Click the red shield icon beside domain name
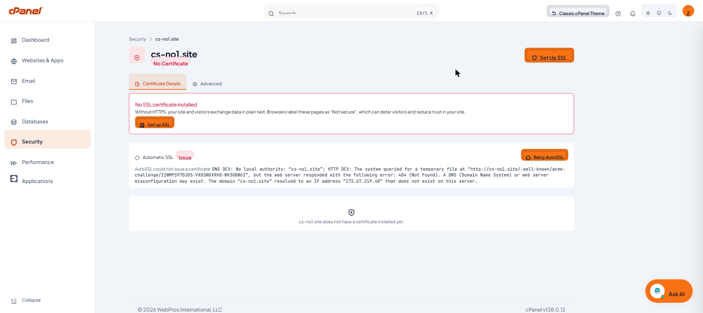703x313 pixels. pyautogui.click(x=137, y=55)
